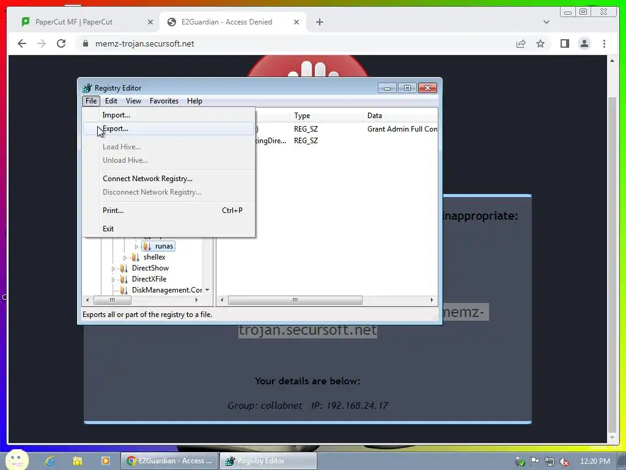Screen dimensions: 626x470
Task: Click the Registry Editor taskbar button
Action: tap(268, 461)
